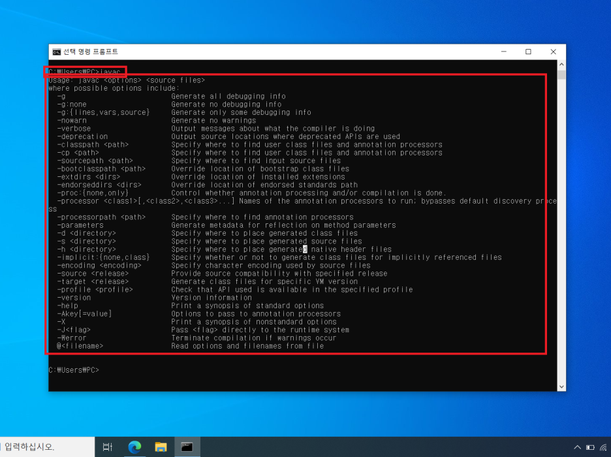
Task: Click the '-profile <profile>' option text
Action: (95, 289)
